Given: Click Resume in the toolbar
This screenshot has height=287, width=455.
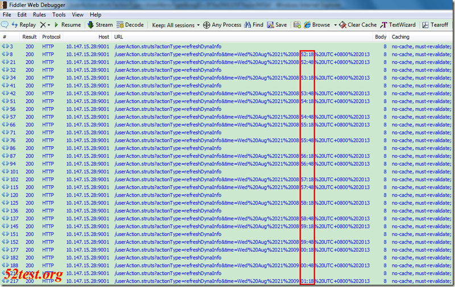Looking at the screenshot, I should click(x=67, y=25).
